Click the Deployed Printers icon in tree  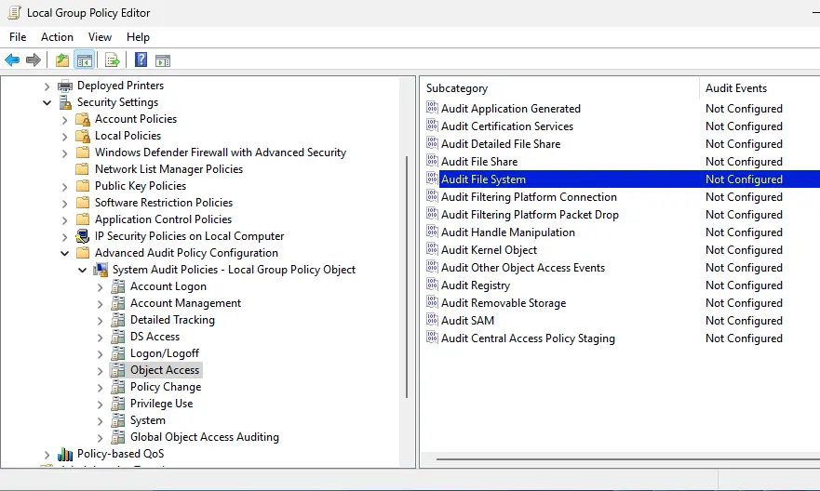(65, 86)
